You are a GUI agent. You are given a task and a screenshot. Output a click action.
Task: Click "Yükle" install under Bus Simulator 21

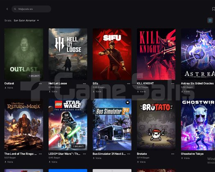pos(97,158)
